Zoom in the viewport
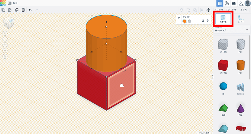Screen dimensions: 251x134 coord(5,45)
